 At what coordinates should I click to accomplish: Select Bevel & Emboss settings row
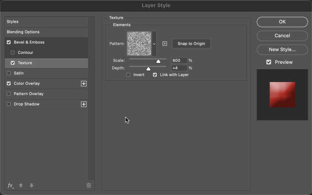(46, 42)
